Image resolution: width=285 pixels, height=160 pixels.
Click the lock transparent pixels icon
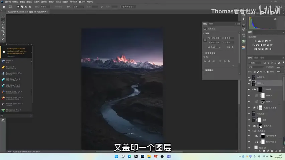(255, 72)
